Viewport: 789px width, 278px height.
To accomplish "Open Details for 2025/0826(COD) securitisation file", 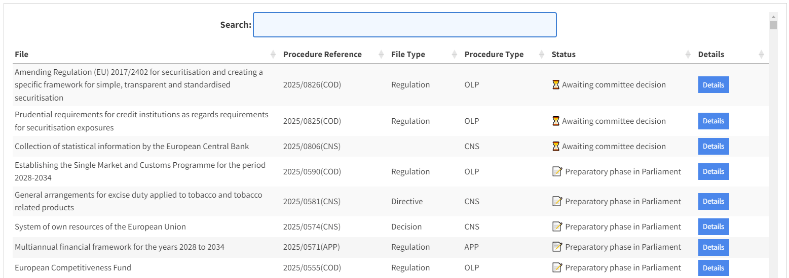I will (x=713, y=85).
